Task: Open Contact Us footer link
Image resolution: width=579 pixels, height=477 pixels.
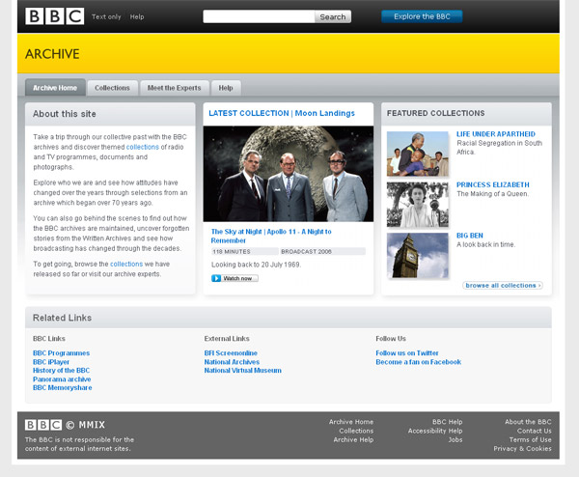Action: pyautogui.click(x=535, y=431)
